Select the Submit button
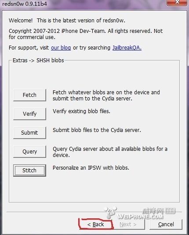 (x=29, y=133)
